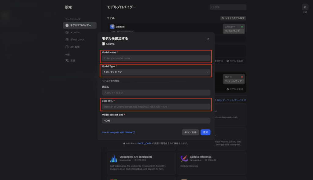Click the API 拡張 puzzle icon
313x180 pixels.
67,47
